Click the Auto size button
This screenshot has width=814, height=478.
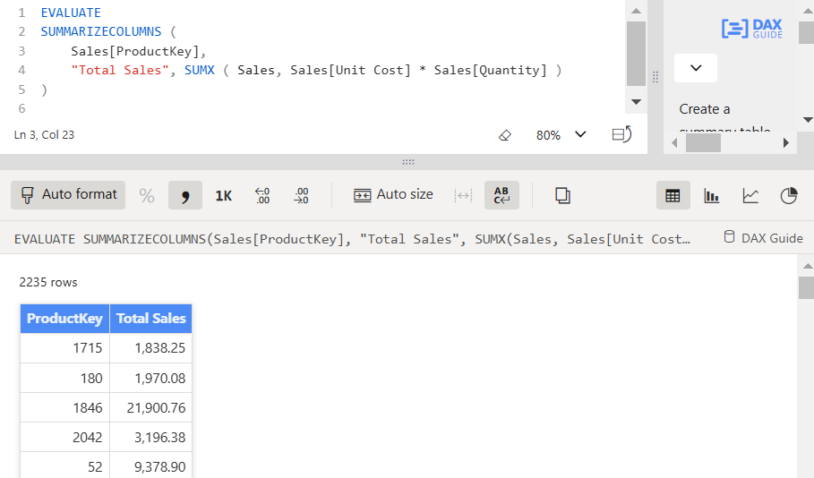point(393,194)
